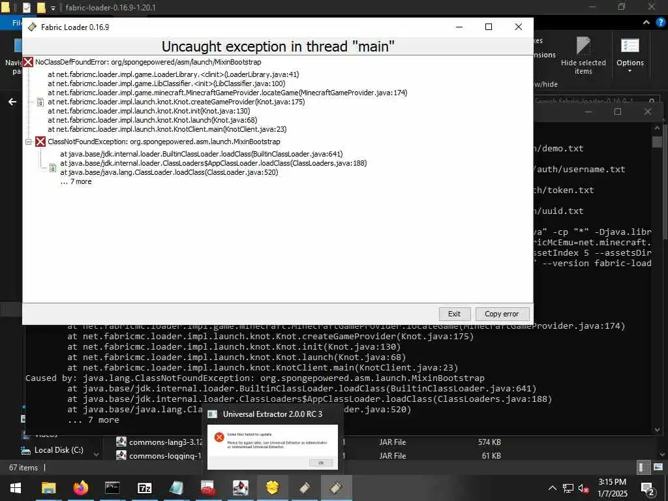Open the yellow box Universal Extractor taskbar icon

coord(272,488)
